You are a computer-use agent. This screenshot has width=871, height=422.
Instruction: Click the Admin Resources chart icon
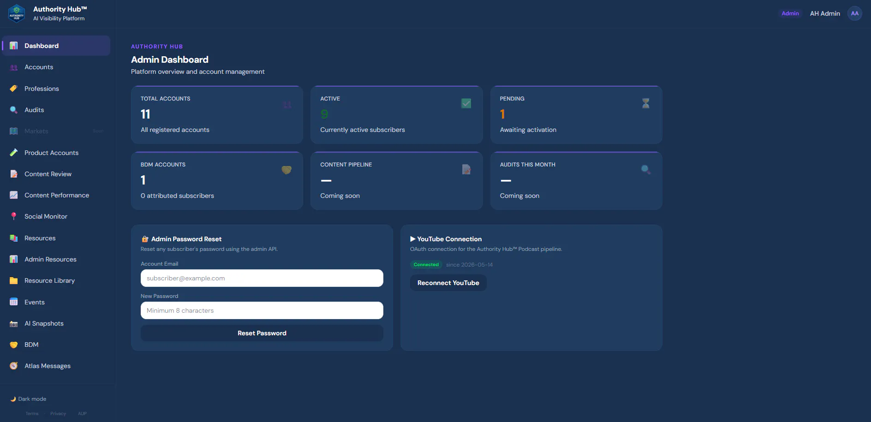coord(14,259)
